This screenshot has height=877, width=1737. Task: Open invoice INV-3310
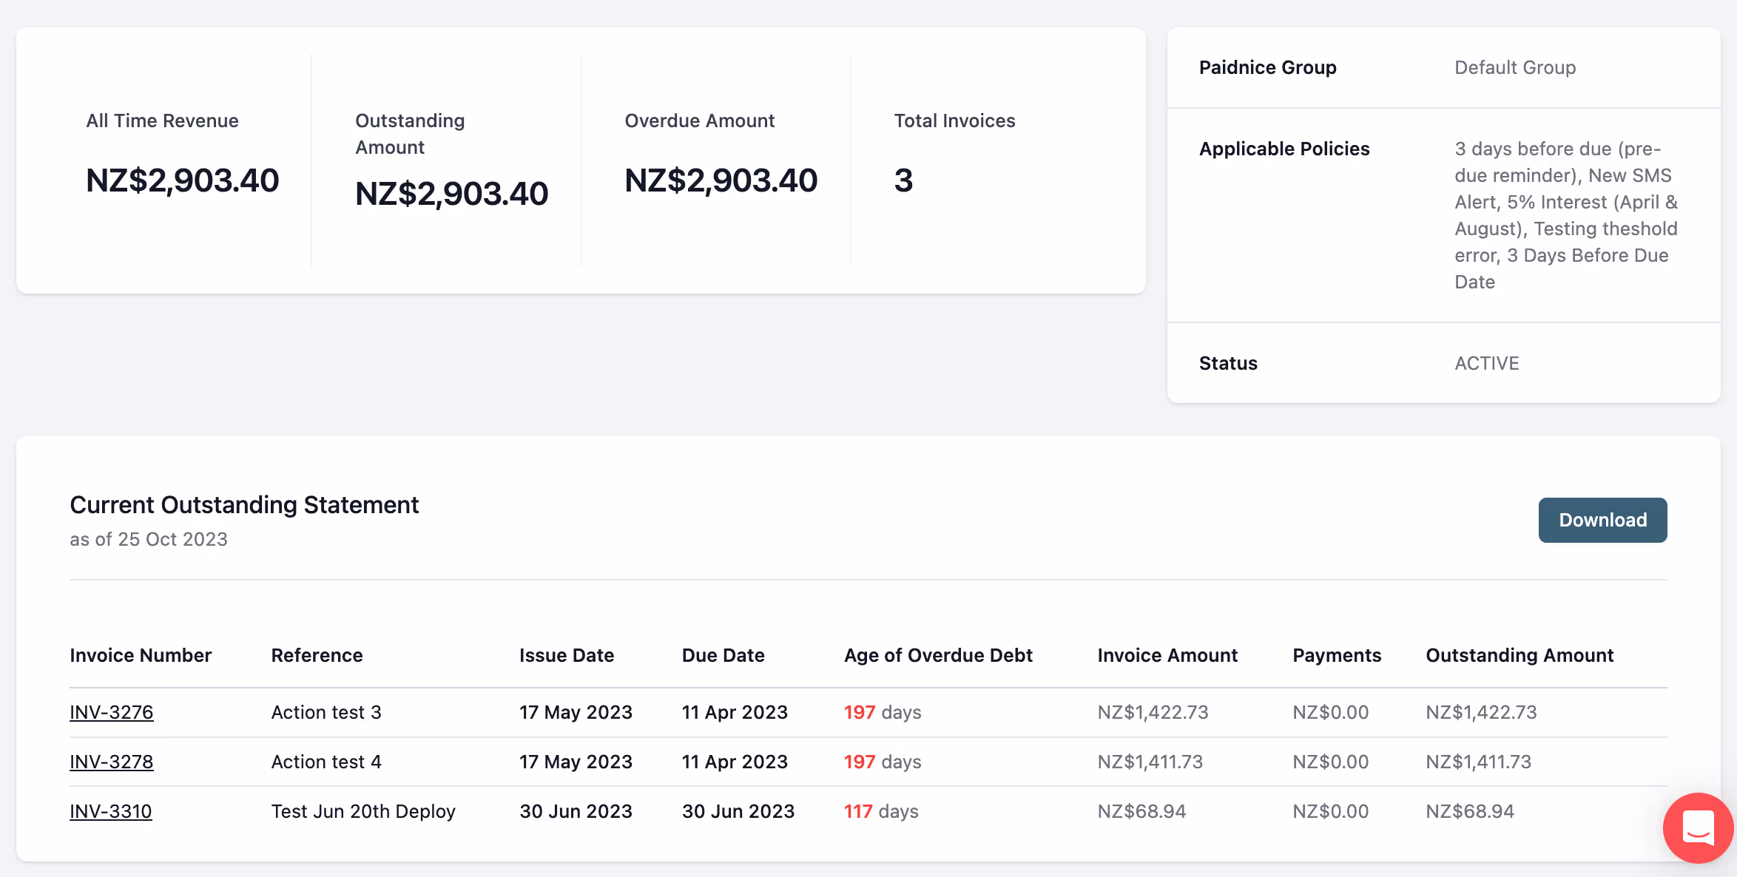tap(111, 811)
